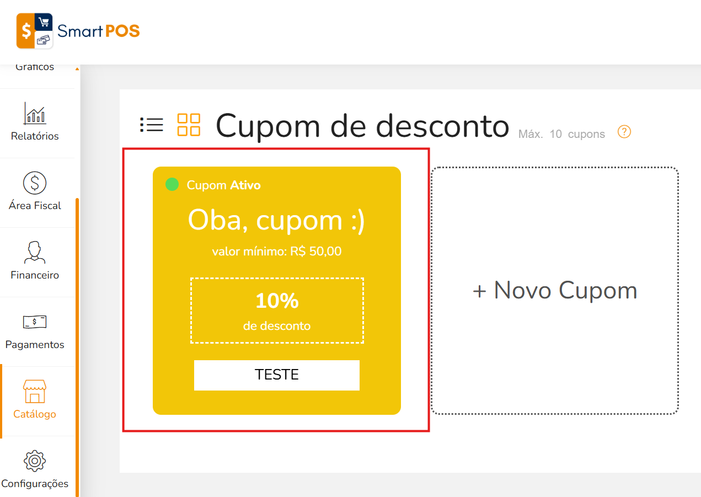Click the + Novo Cupom card
The image size is (701, 497).
tap(554, 291)
